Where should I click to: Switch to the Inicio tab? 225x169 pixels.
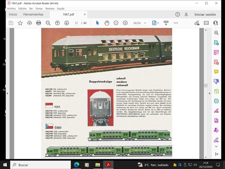[x=13, y=14]
